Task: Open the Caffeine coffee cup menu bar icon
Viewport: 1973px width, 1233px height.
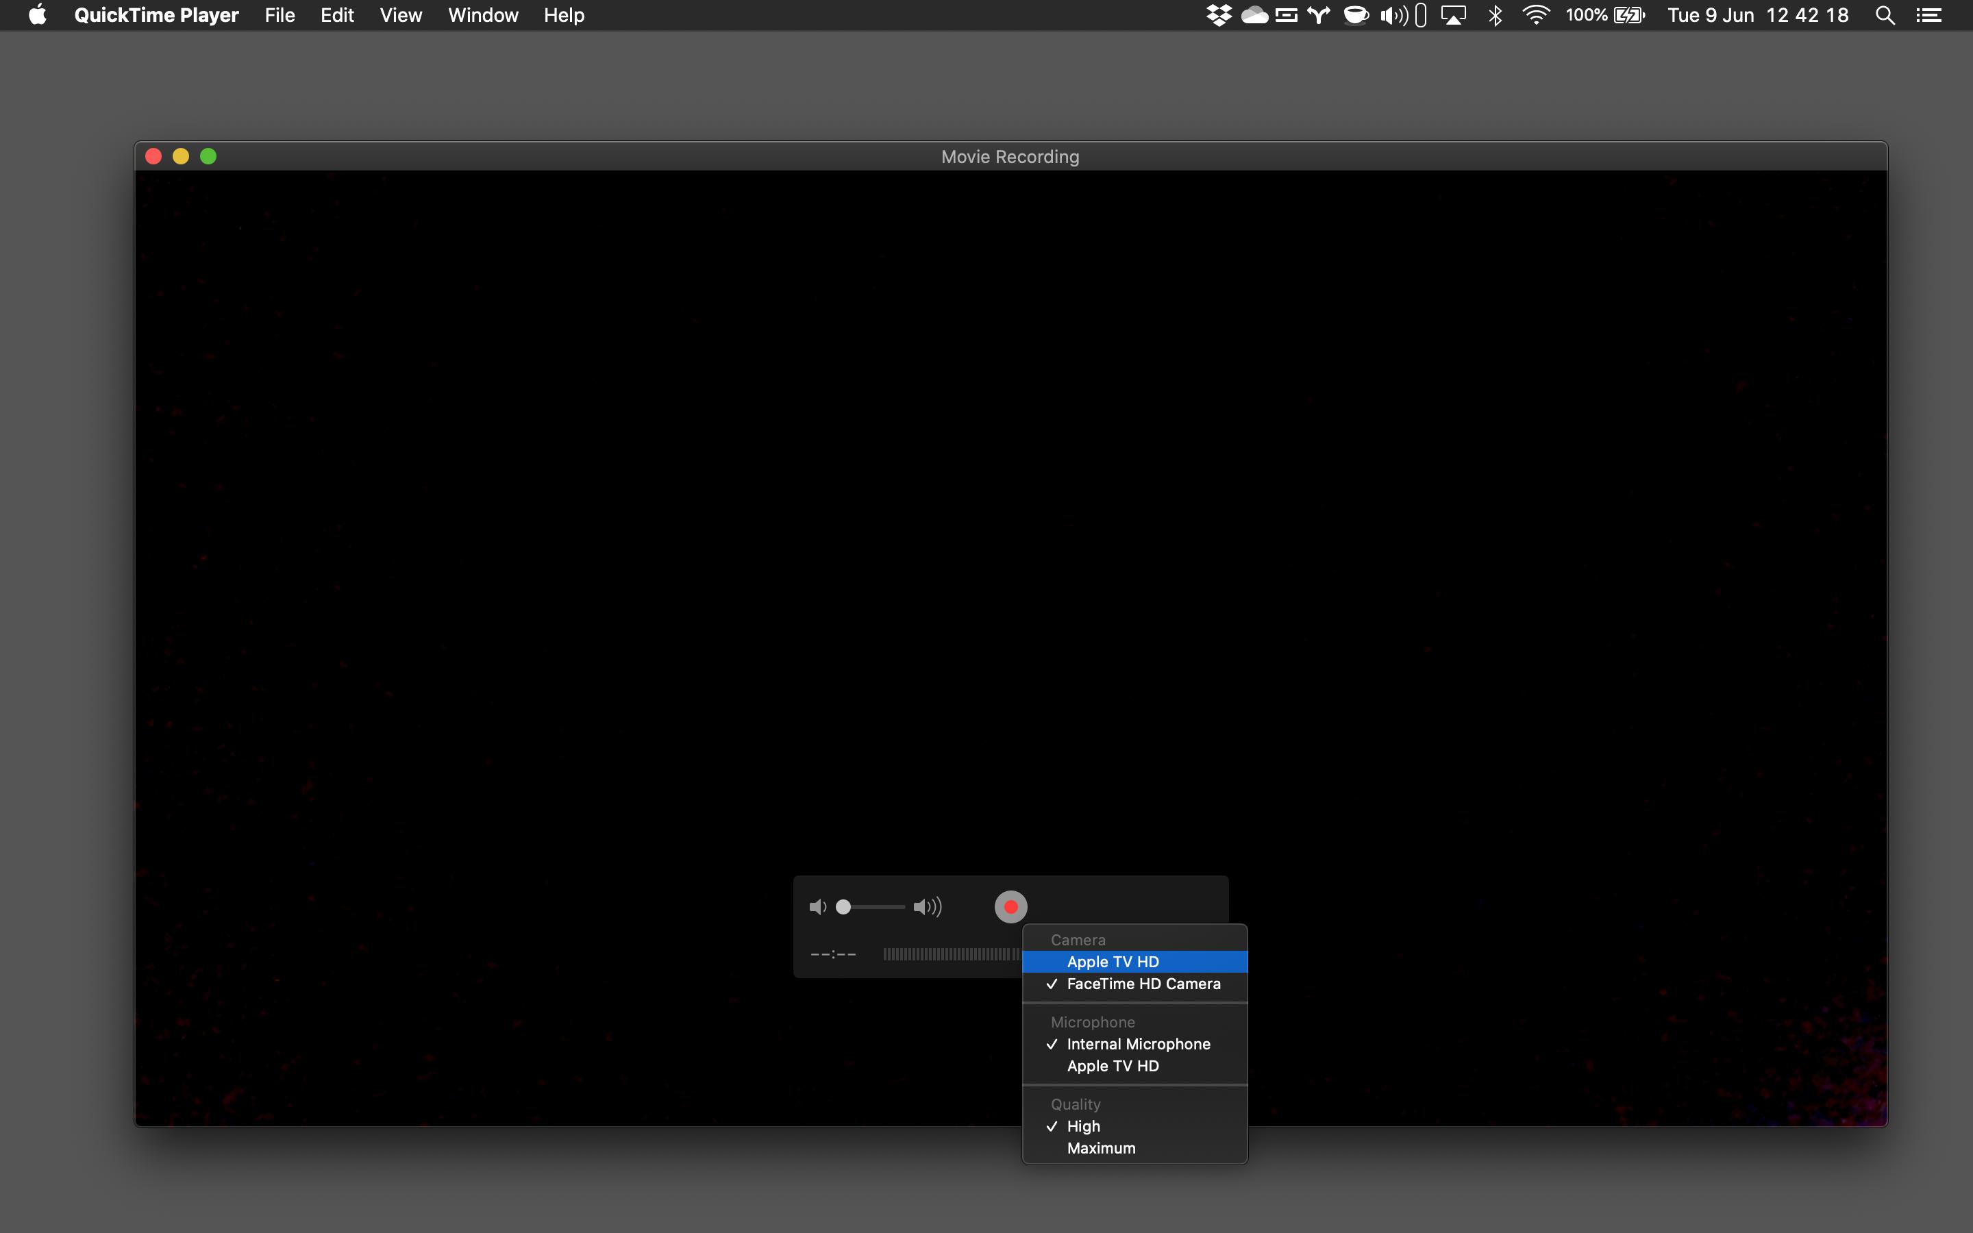Action: [1355, 14]
